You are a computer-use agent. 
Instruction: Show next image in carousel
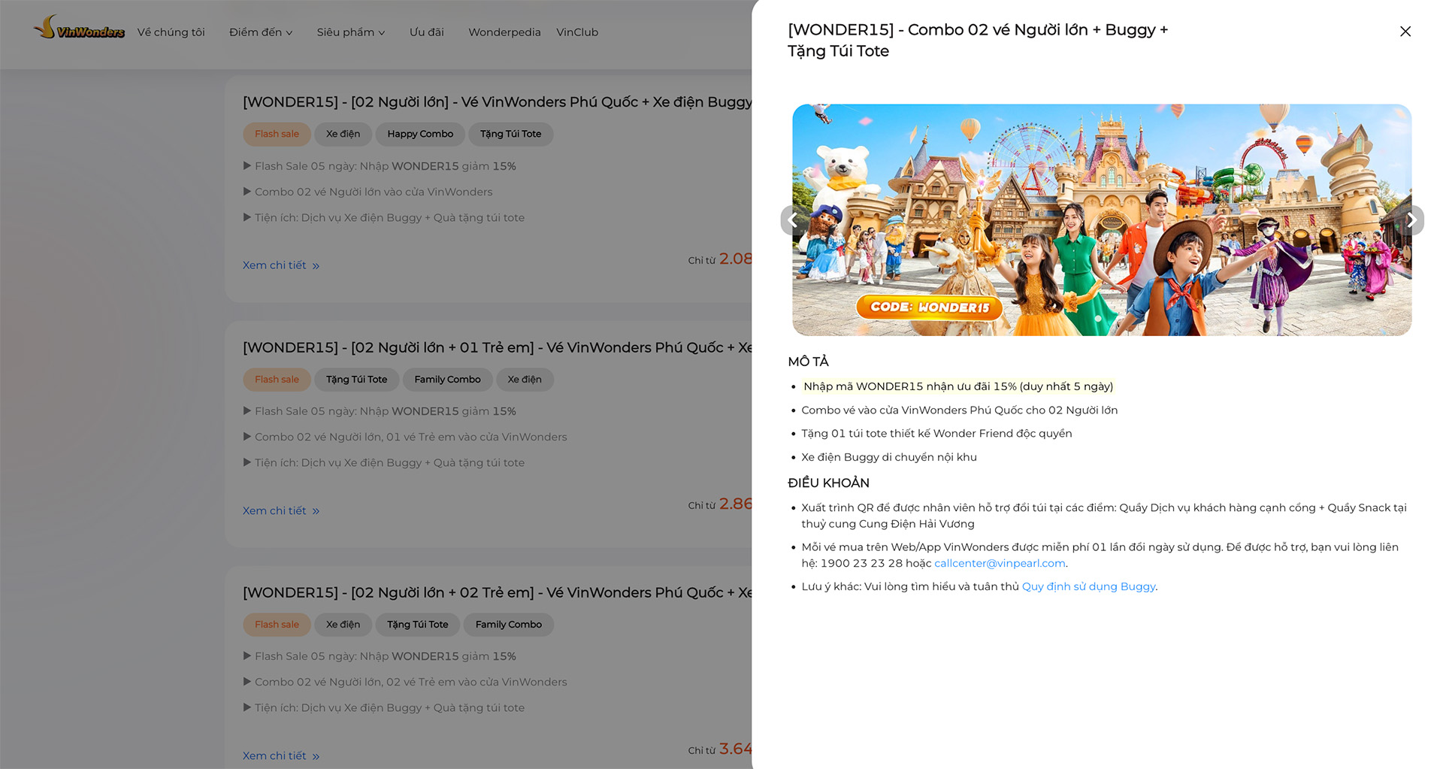[x=1411, y=220]
